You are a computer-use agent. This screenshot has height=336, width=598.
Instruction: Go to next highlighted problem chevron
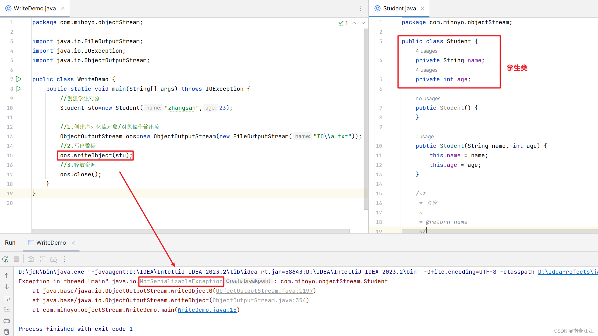pyautogui.click(x=363, y=23)
